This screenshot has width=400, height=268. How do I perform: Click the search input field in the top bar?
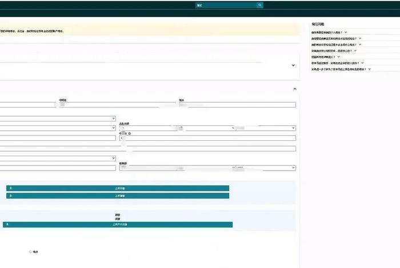(225, 5)
